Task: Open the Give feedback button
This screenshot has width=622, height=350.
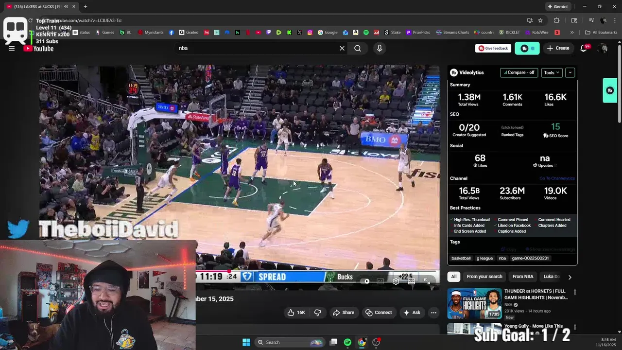Action: tap(493, 48)
